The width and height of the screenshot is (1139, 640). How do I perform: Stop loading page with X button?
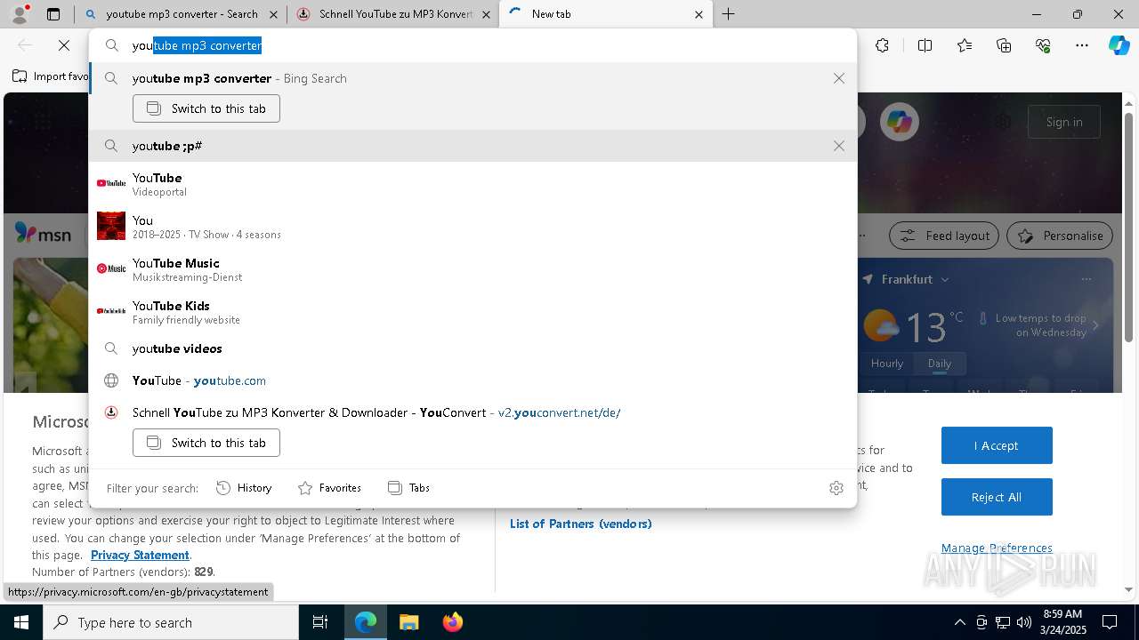(64, 45)
